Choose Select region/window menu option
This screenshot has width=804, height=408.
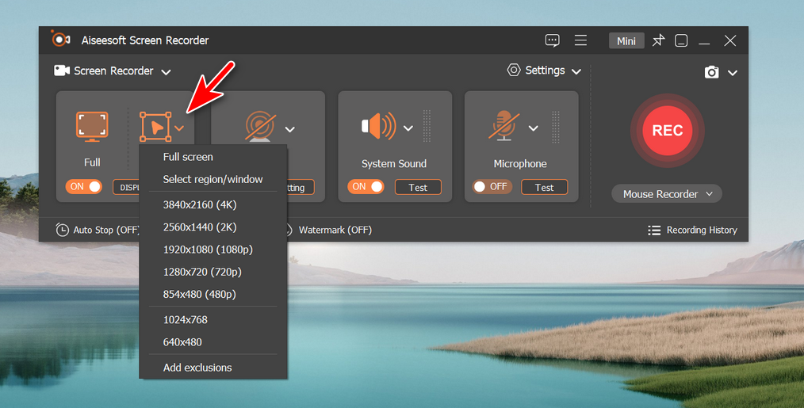point(212,179)
